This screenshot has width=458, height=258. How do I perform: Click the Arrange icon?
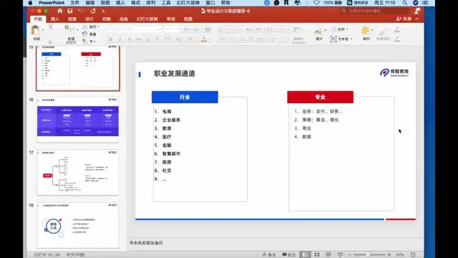pos(365,30)
